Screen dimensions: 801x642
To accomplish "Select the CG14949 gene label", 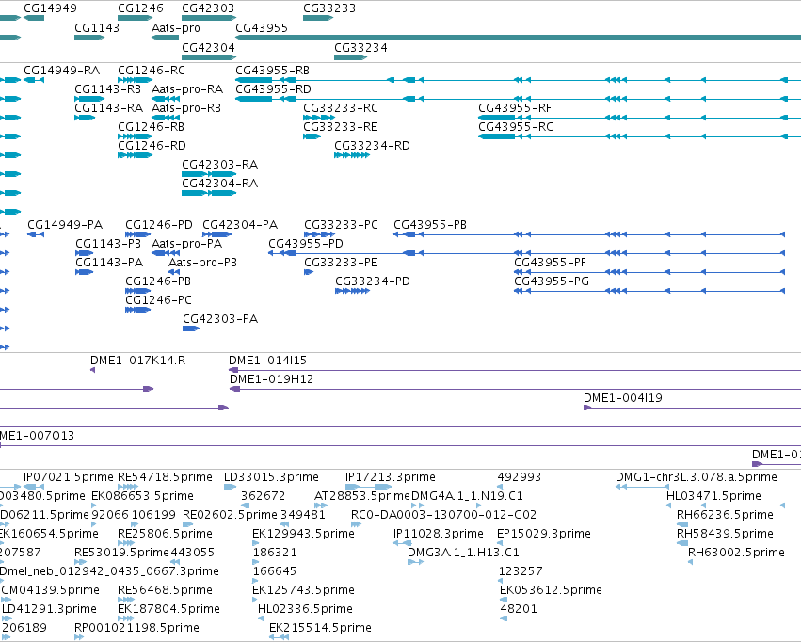I will coord(50,8).
